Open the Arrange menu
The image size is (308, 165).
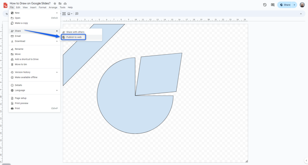(x=53, y=7)
